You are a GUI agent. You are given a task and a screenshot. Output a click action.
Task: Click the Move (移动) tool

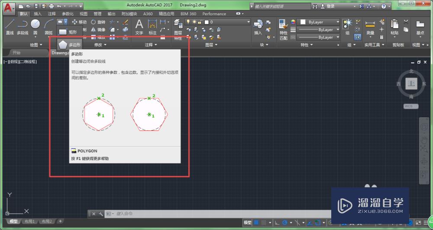pos(79,22)
